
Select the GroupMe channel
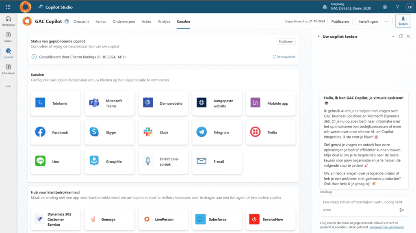tap(110, 162)
